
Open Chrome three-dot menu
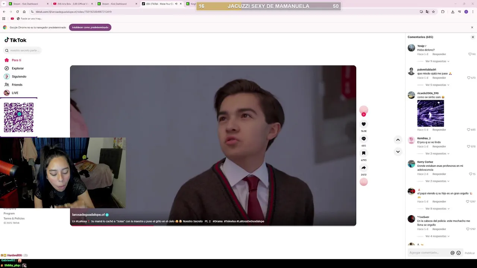(x=473, y=12)
